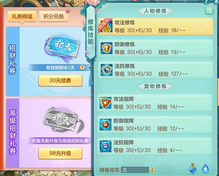Select the 法抗修炼 row
The image size is (219, 176).
(x=156, y=70)
